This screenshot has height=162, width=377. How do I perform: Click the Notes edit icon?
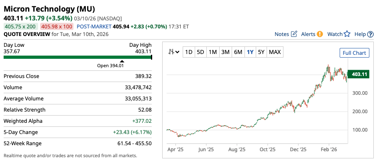(x=293, y=34)
